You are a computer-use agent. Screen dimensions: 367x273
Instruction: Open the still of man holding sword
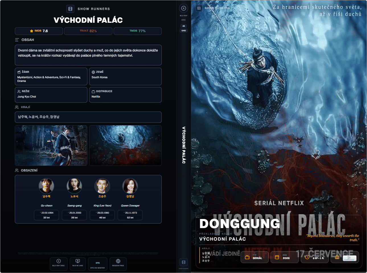51,146
